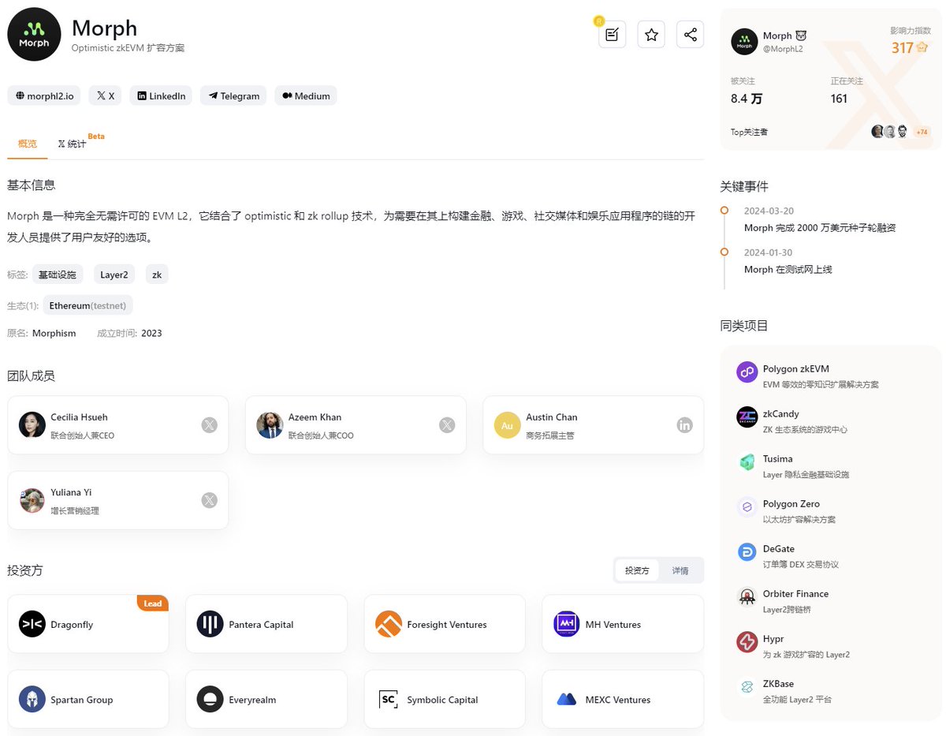Click the Spartan Group logo icon
This screenshot has width=946, height=736.
click(x=32, y=699)
